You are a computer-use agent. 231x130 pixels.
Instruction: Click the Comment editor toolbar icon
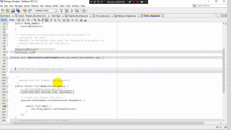[81, 20]
